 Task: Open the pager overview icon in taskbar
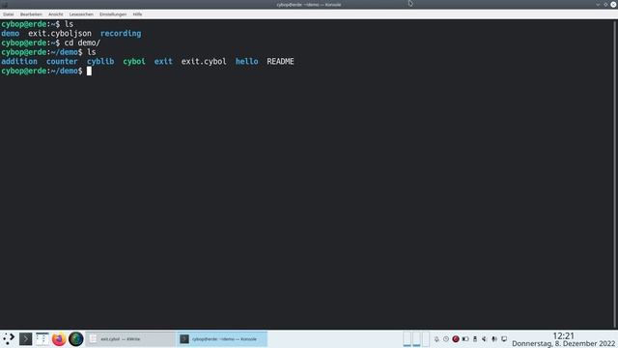[x=42, y=339]
